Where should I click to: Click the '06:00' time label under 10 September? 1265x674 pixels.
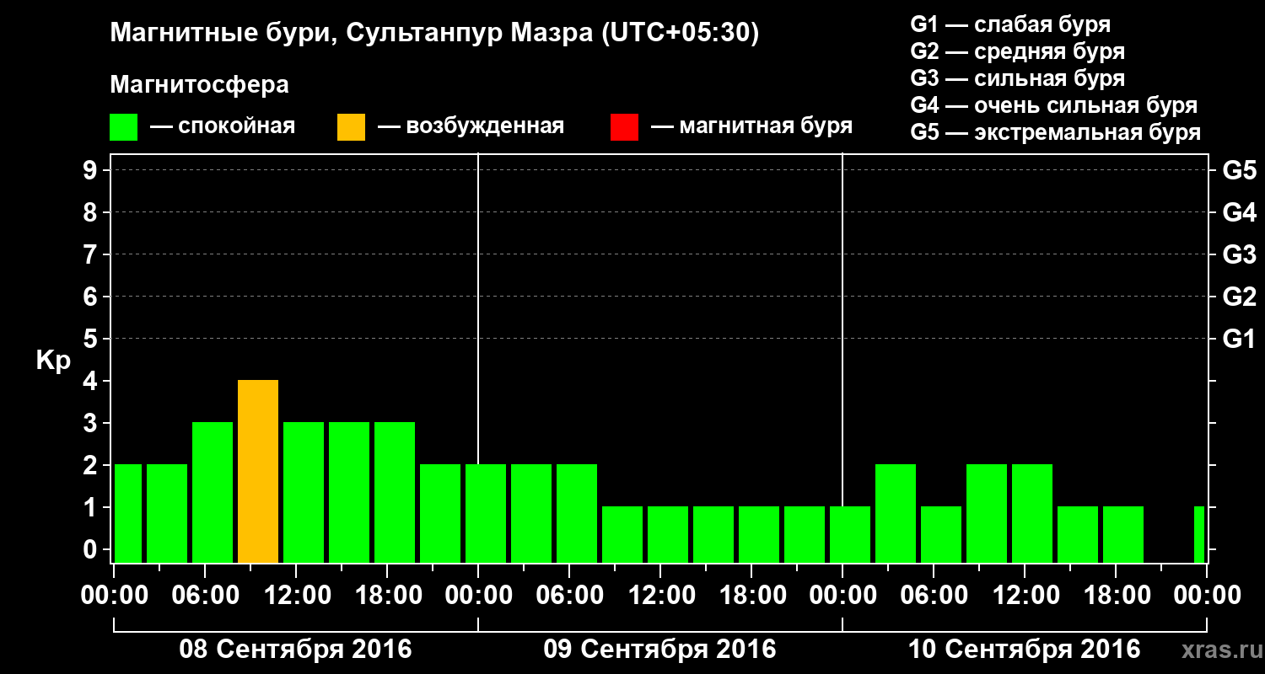click(x=934, y=596)
